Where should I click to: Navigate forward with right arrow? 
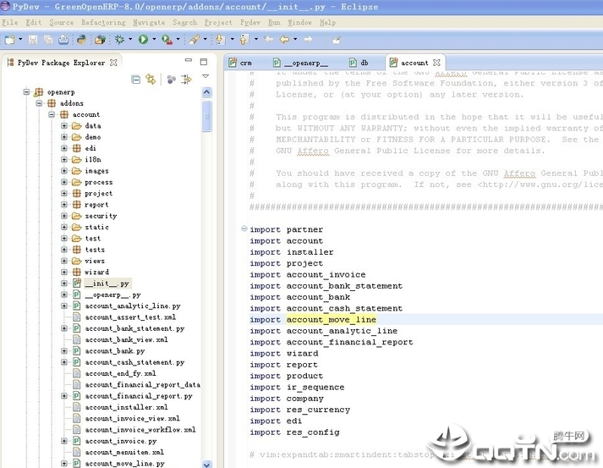click(x=308, y=39)
